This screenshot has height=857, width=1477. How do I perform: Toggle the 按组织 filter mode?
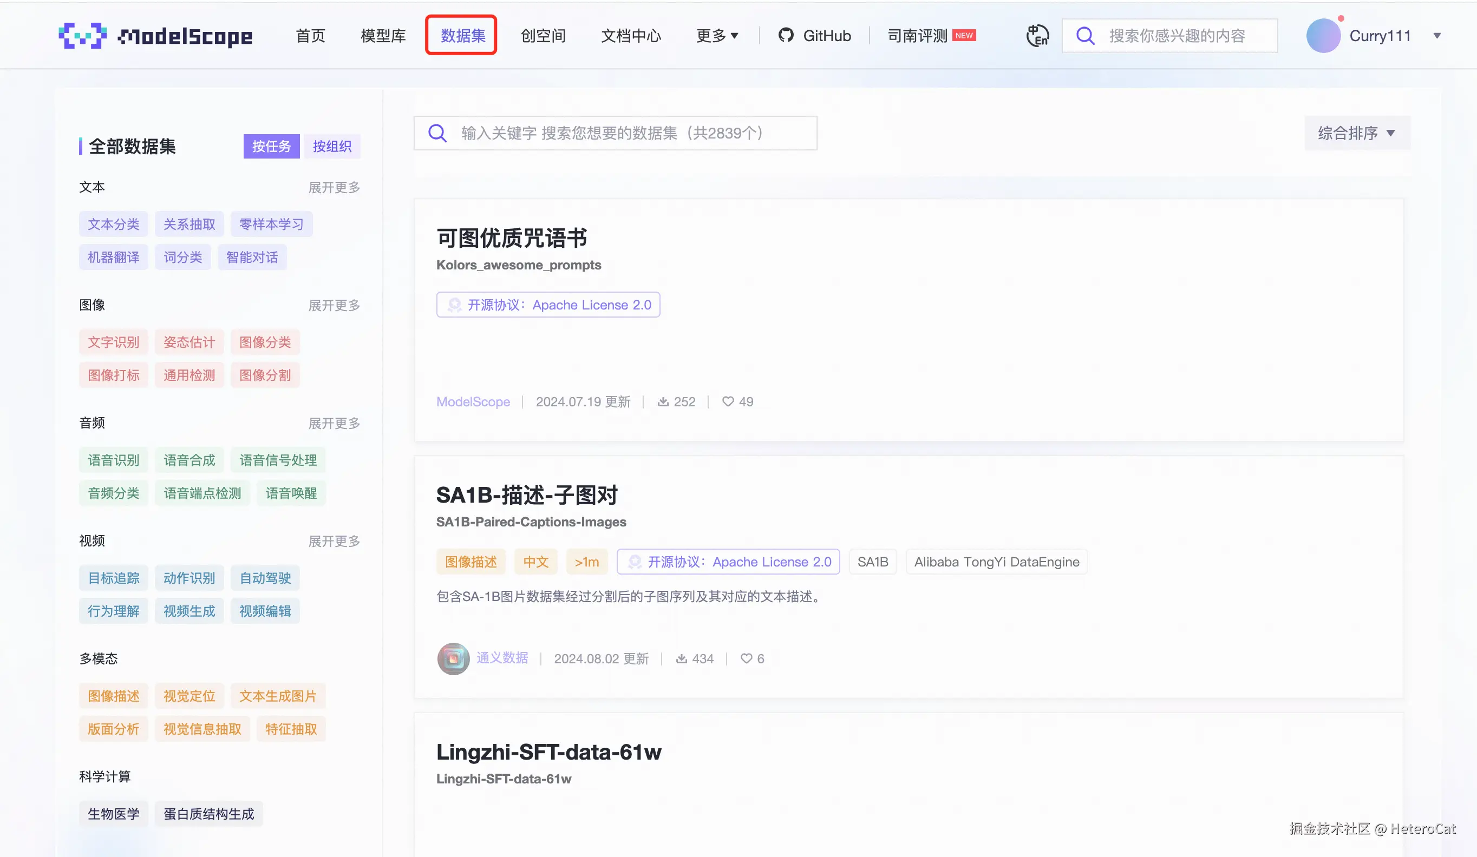click(332, 147)
